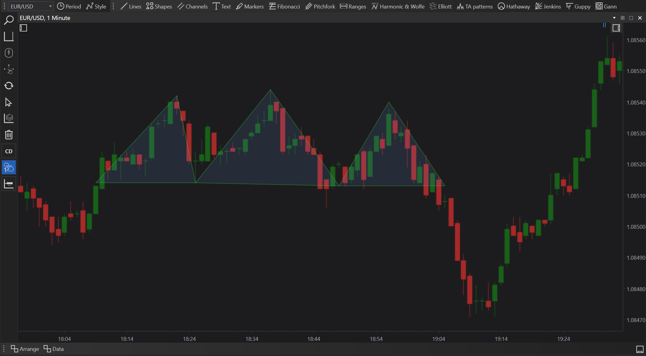The image size is (646, 356).
Task: Open the Period menu
Action: (69, 6)
